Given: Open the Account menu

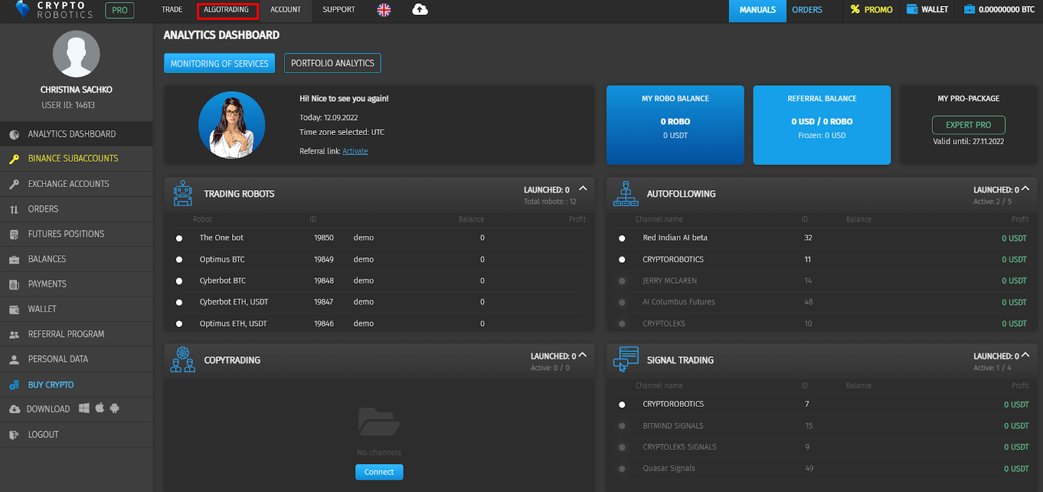Looking at the screenshot, I should point(286,10).
